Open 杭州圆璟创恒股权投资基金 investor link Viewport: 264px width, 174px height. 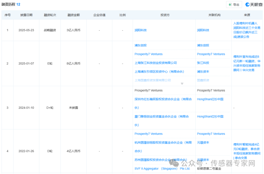163,143
